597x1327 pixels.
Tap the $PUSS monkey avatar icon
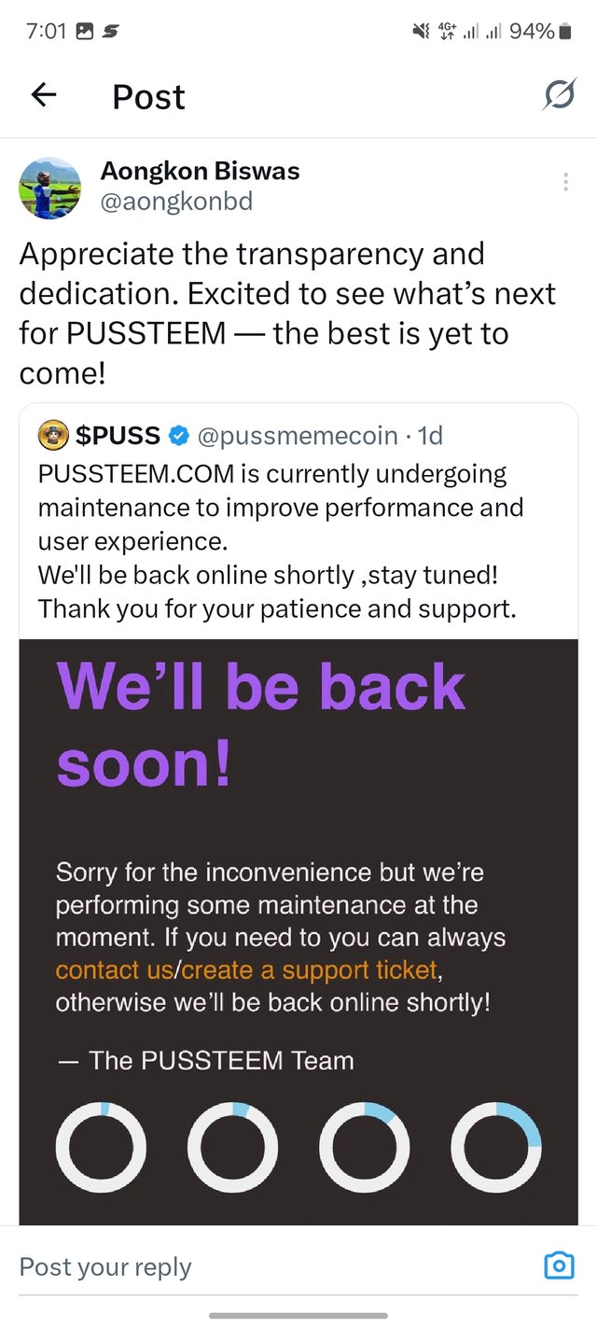click(x=52, y=435)
